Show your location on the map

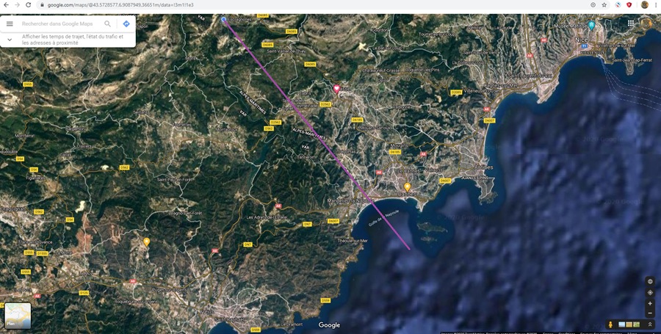[650, 292]
